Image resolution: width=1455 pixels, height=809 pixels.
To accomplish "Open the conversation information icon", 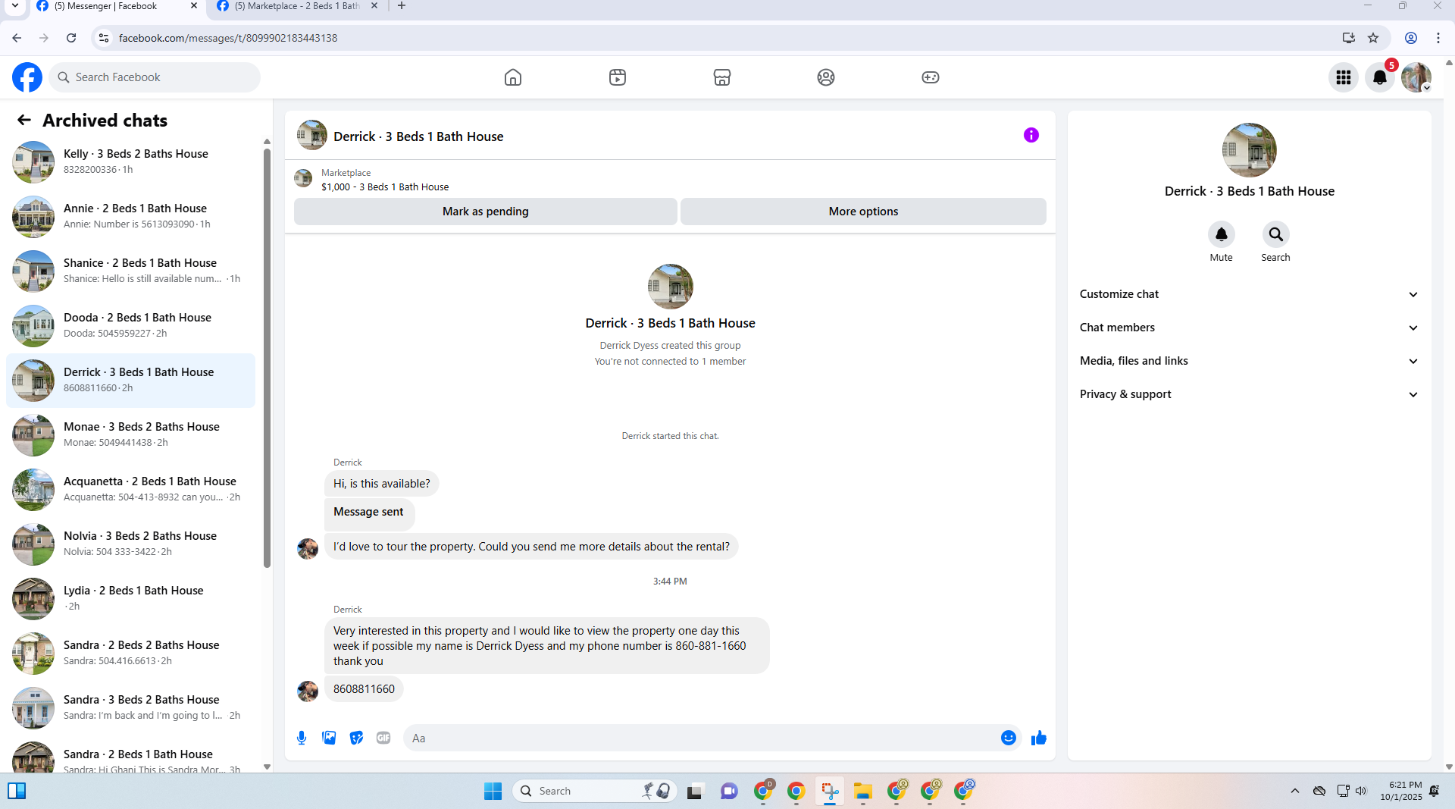I will (1031, 135).
